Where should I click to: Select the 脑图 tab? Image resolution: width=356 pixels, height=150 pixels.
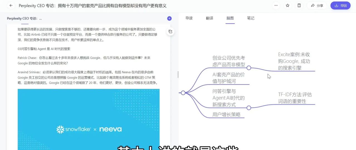(230, 18)
